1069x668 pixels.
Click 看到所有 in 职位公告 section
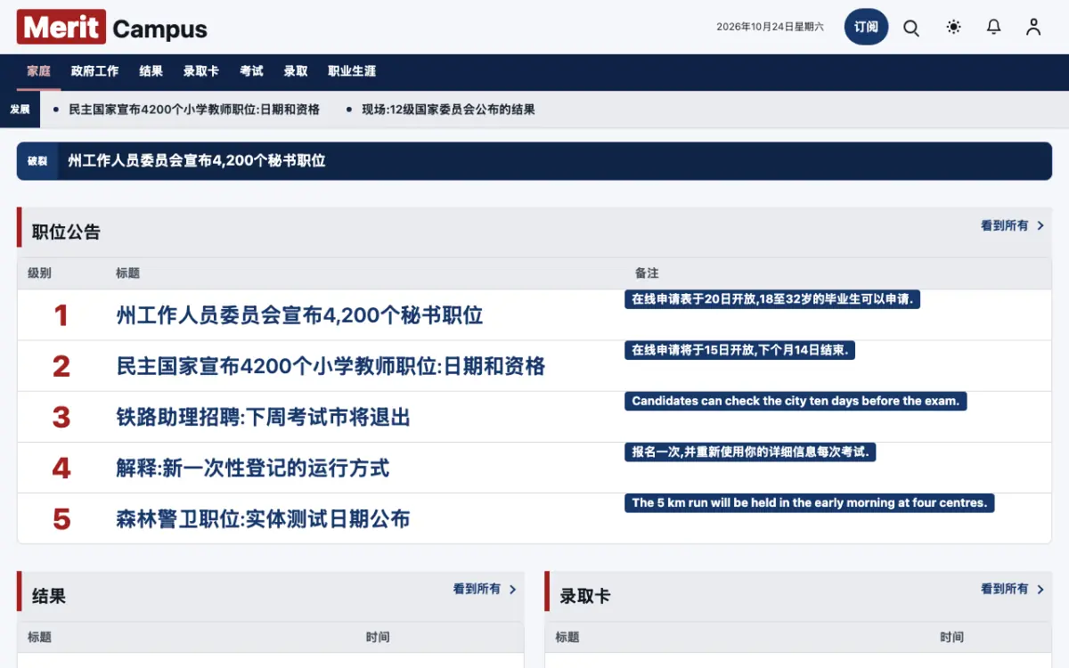pyautogui.click(x=1005, y=226)
